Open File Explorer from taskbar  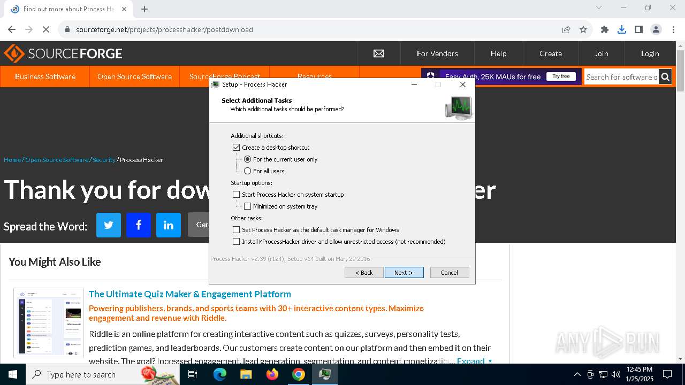[246, 374]
